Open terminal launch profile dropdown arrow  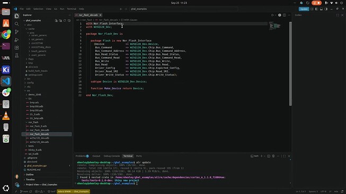[x=264, y=156]
